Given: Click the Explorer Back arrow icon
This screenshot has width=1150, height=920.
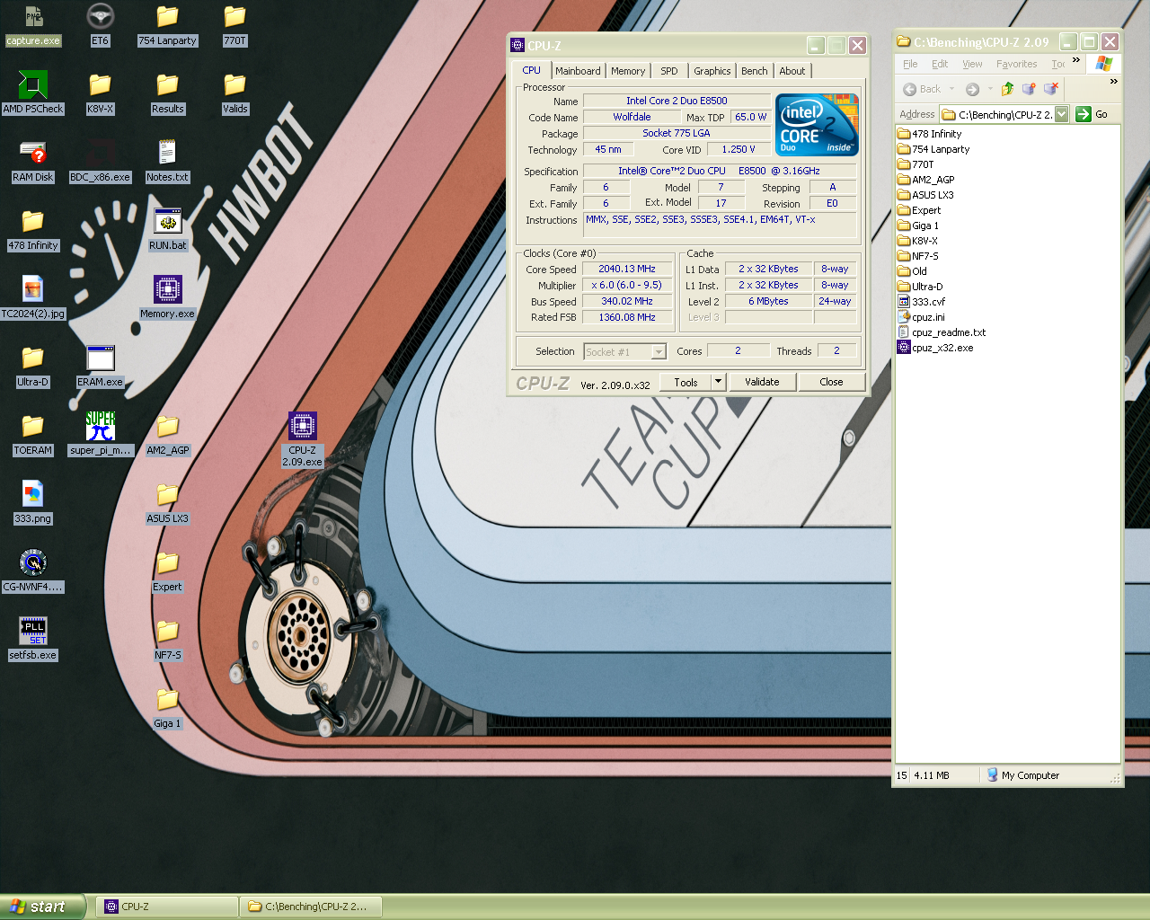Looking at the screenshot, I should [910, 89].
